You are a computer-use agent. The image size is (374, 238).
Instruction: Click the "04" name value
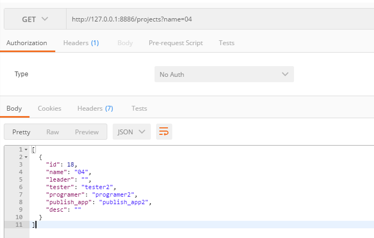81,172
